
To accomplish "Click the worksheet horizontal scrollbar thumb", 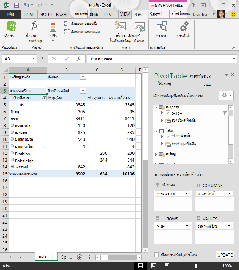I will coord(104,257).
